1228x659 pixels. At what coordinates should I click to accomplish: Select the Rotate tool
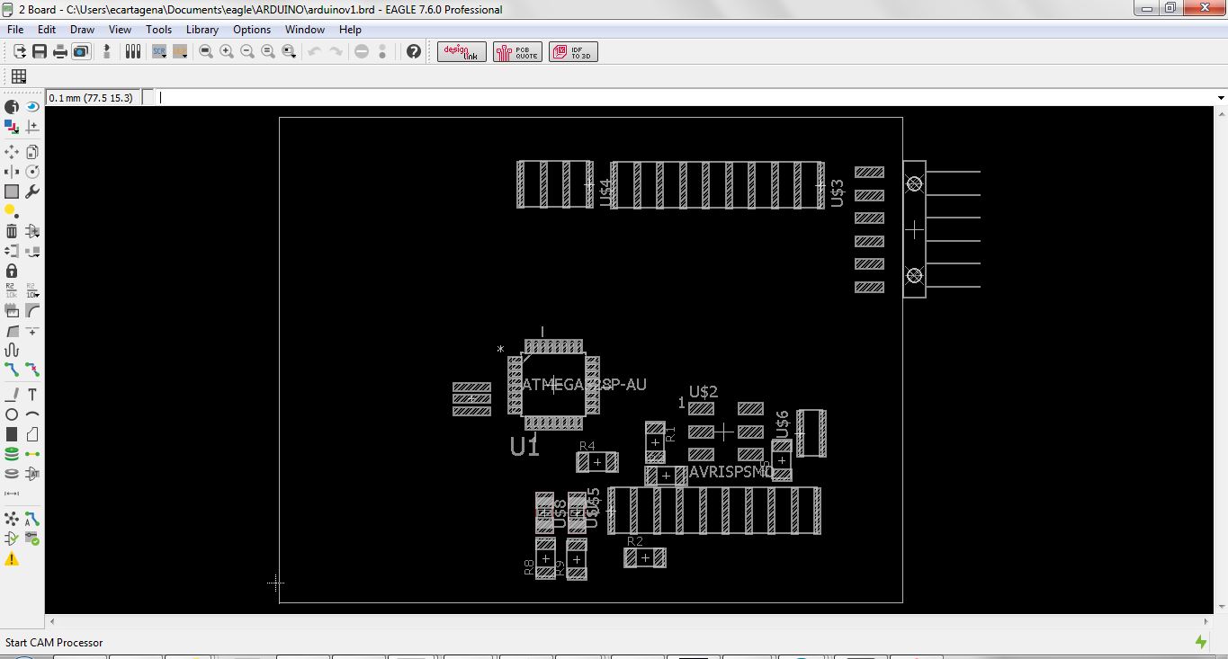pyautogui.click(x=32, y=172)
